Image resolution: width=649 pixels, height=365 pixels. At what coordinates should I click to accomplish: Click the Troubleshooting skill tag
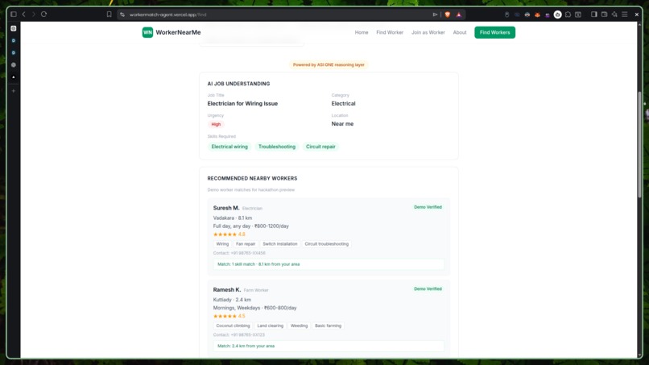pos(277,147)
